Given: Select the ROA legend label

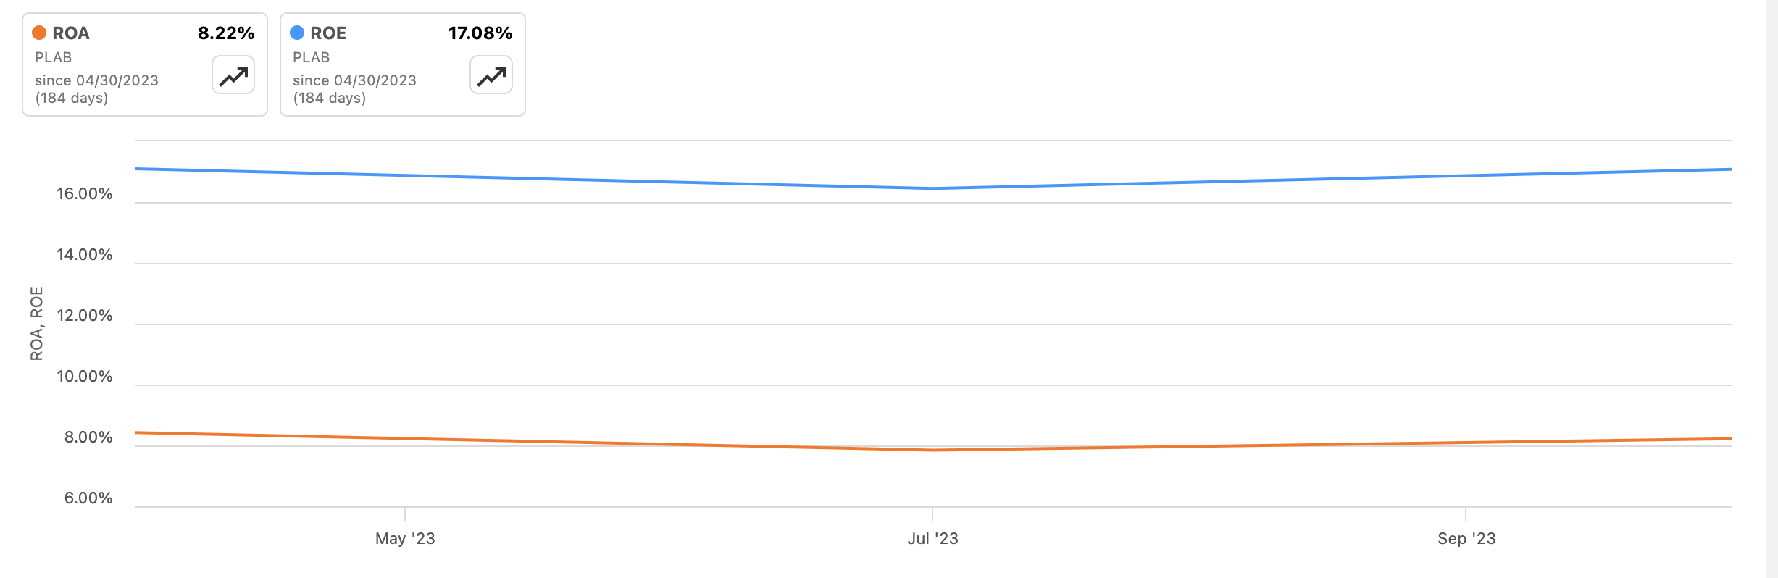Looking at the screenshot, I should [x=71, y=33].
